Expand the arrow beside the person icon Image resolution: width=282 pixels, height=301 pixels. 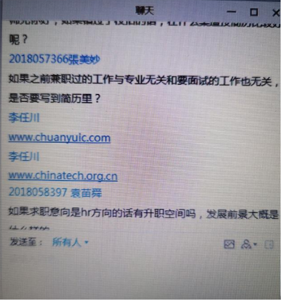[x=255, y=244]
